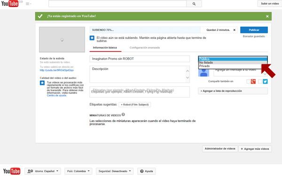Select No listado privacy option

point(233,62)
